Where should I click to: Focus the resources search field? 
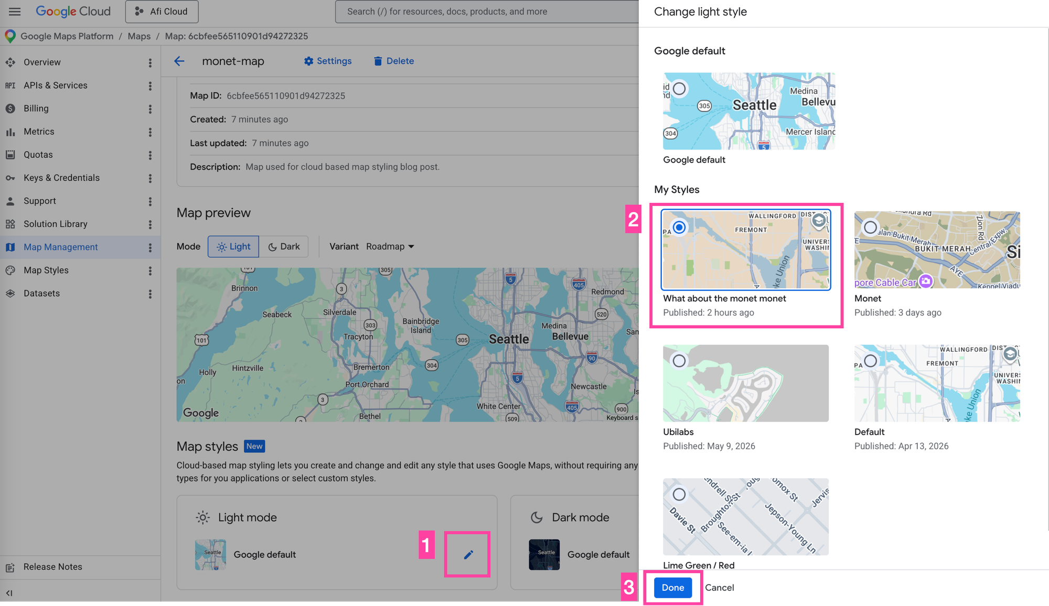[x=487, y=12]
